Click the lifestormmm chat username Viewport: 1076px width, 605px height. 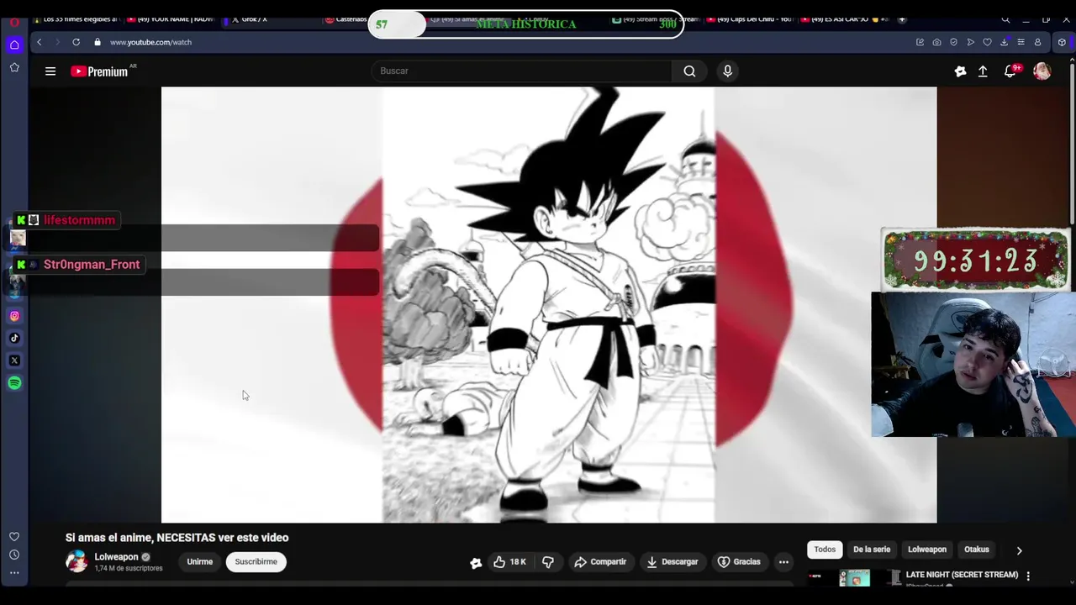tap(79, 220)
